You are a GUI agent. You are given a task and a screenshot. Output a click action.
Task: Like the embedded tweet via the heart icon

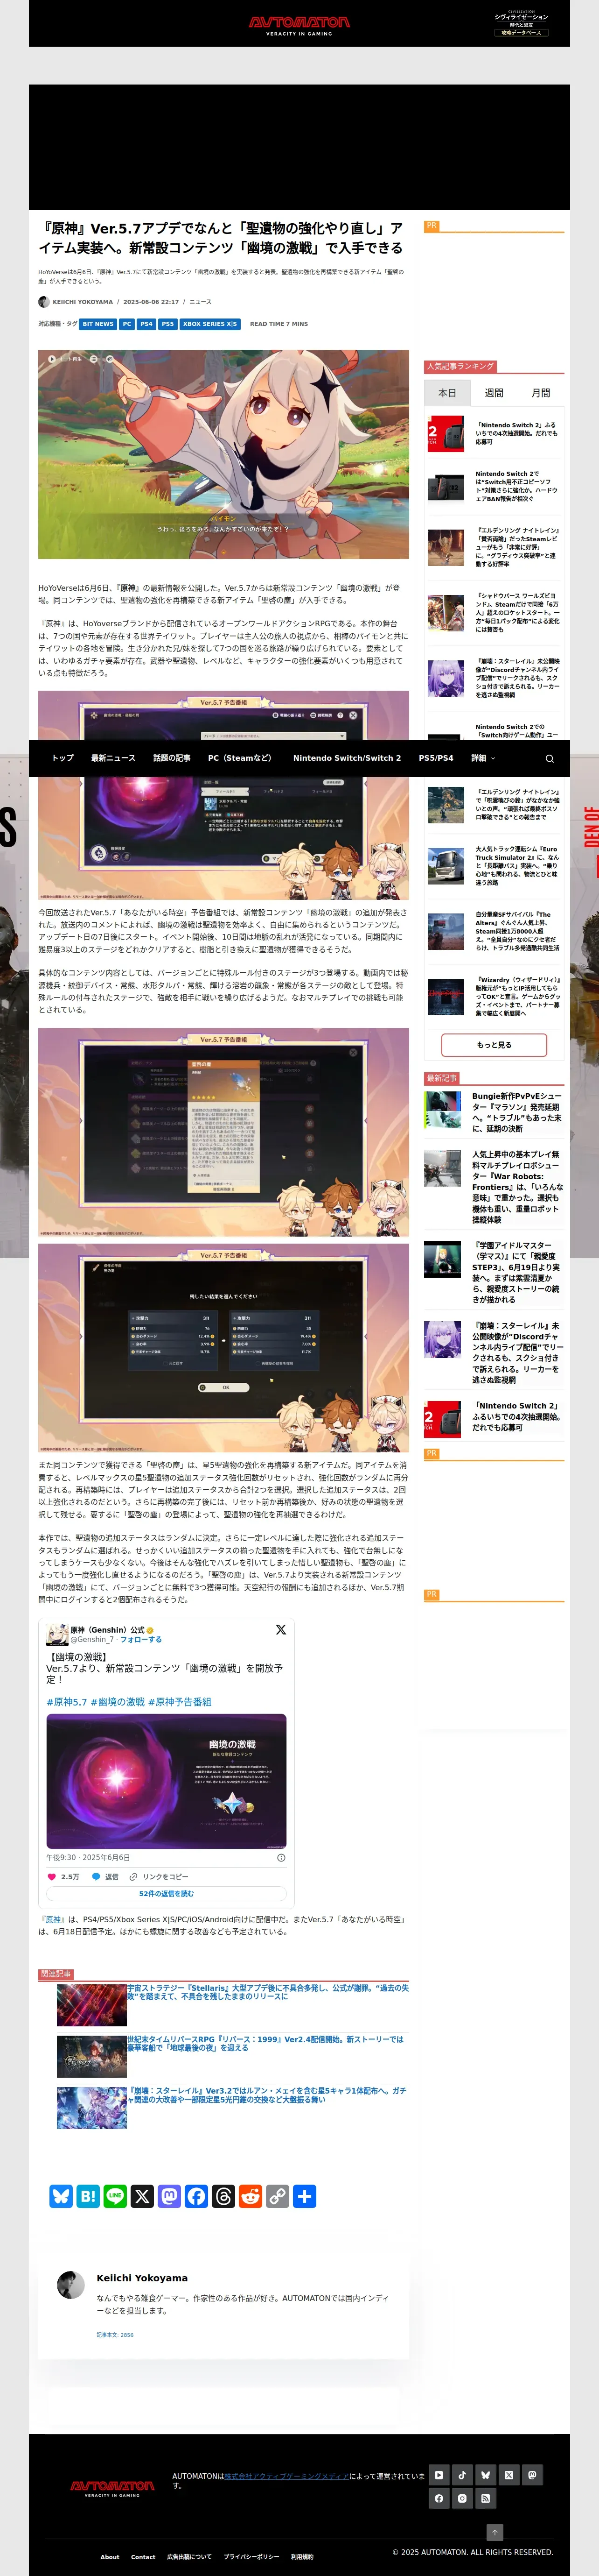pyautogui.click(x=52, y=1877)
